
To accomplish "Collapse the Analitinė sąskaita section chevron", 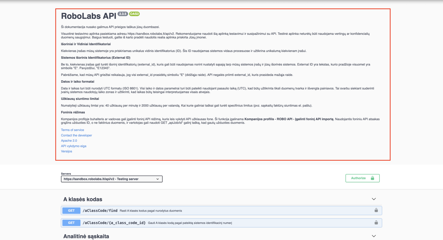I will click(374, 236).
